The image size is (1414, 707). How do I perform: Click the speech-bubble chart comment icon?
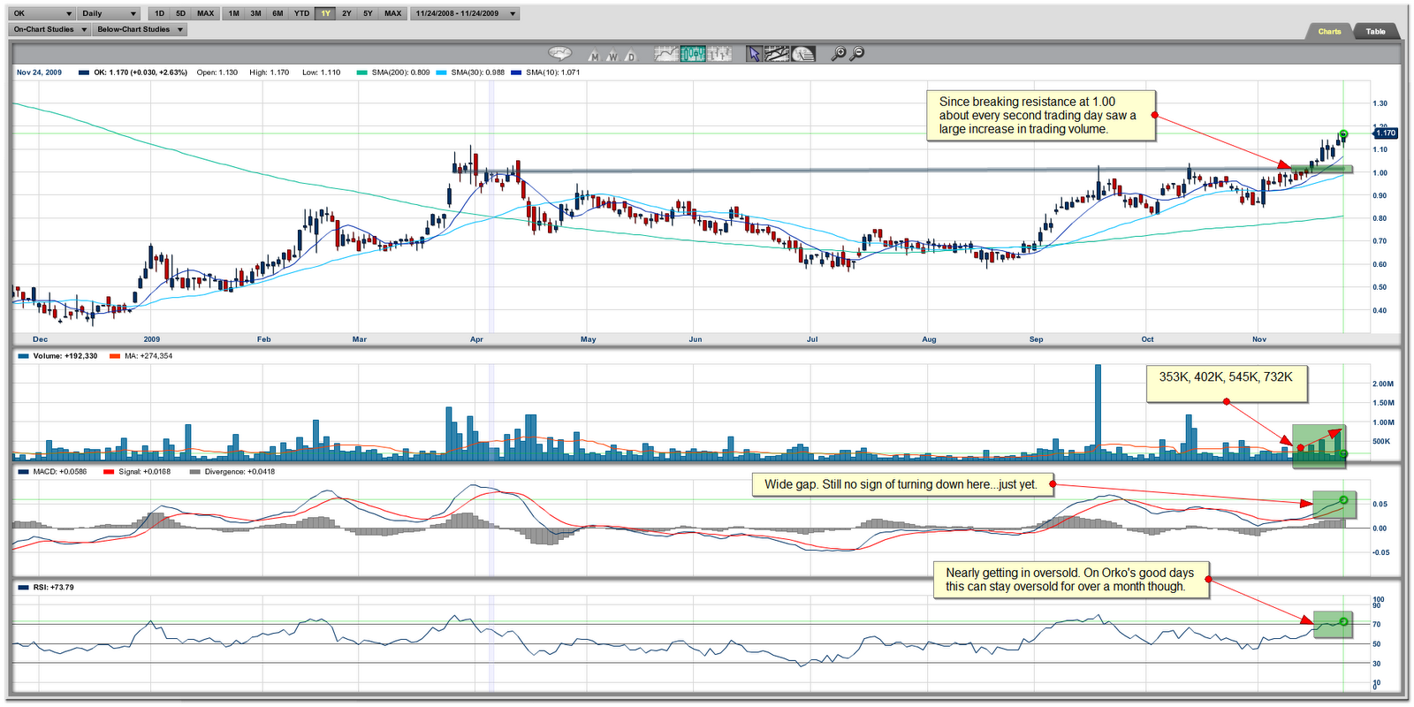(x=559, y=53)
